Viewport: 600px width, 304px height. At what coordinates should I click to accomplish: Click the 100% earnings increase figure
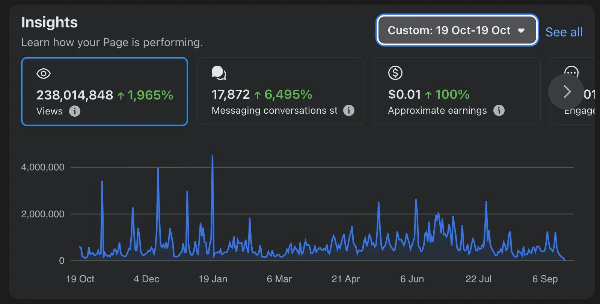click(452, 94)
